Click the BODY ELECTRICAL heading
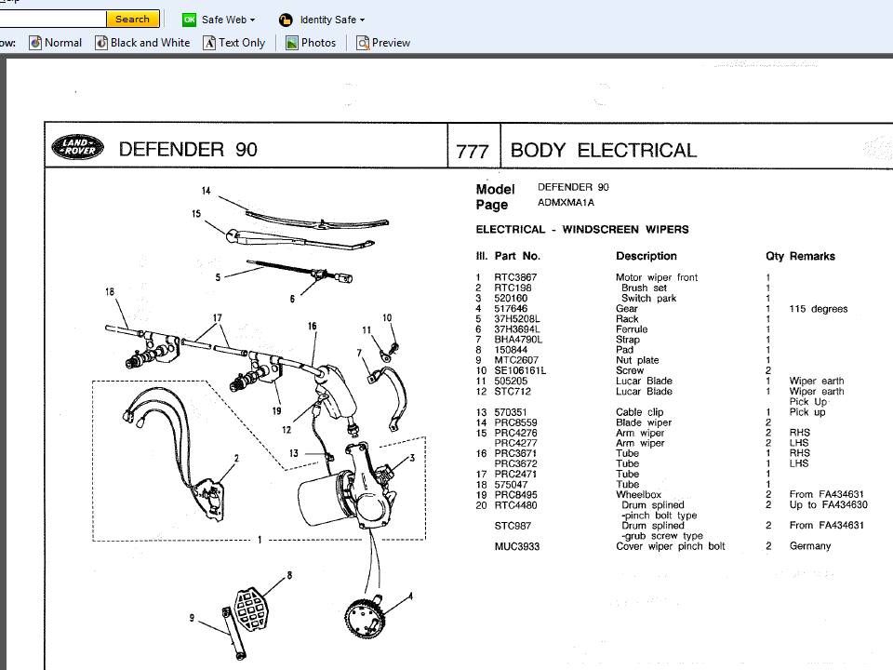The image size is (893, 670). point(604,150)
